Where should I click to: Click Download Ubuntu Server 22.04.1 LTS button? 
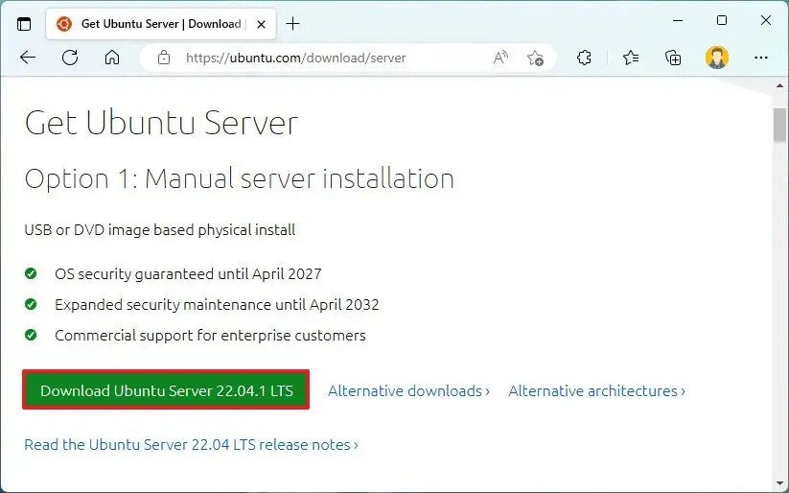(x=166, y=390)
